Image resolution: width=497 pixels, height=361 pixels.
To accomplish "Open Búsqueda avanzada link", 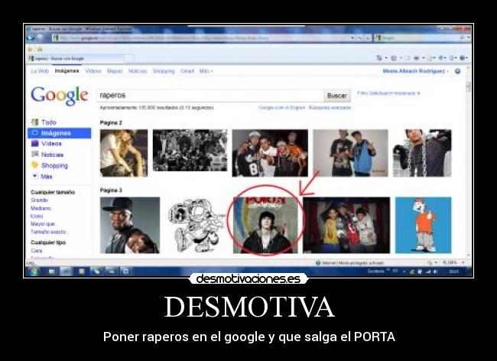I will click(x=330, y=107).
